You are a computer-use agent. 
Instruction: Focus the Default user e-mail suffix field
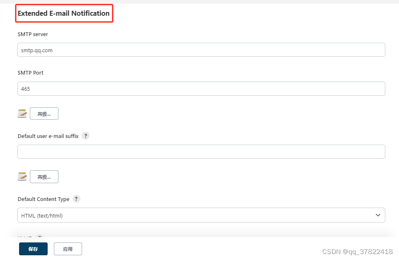click(201, 152)
